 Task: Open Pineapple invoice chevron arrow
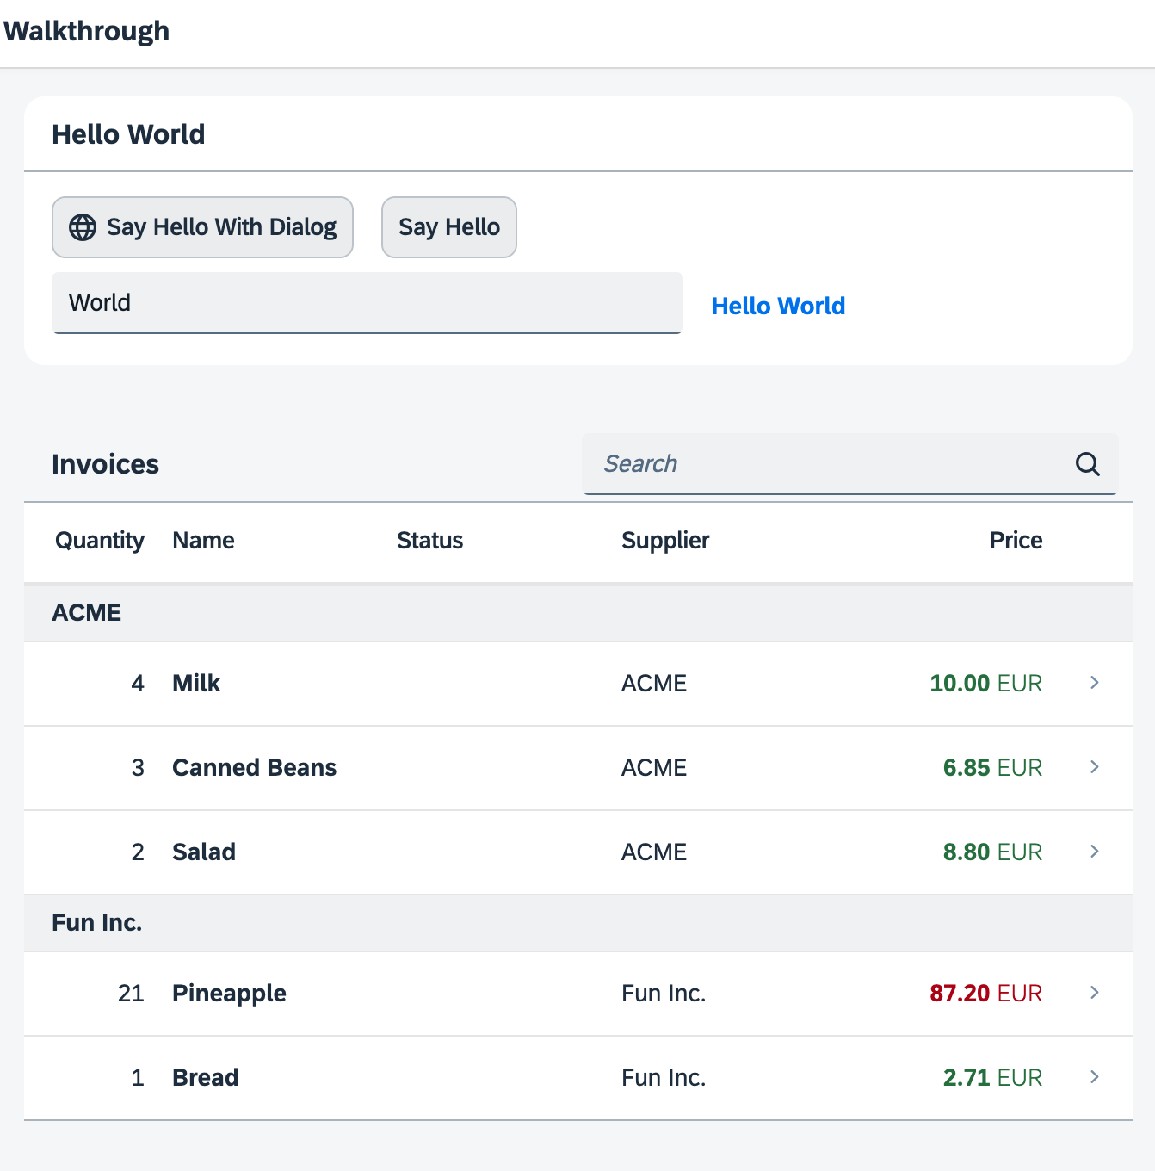pyautogui.click(x=1094, y=993)
